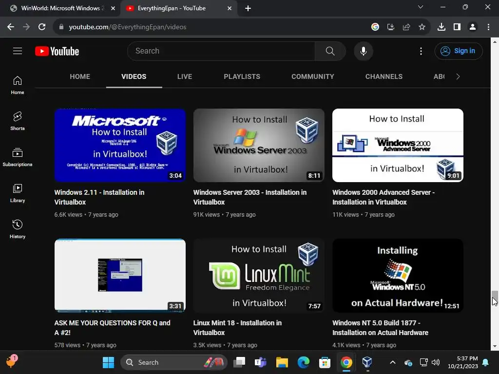Open the Windows Server 2003 thumbnail
The height and width of the screenshot is (374, 499).
click(259, 145)
